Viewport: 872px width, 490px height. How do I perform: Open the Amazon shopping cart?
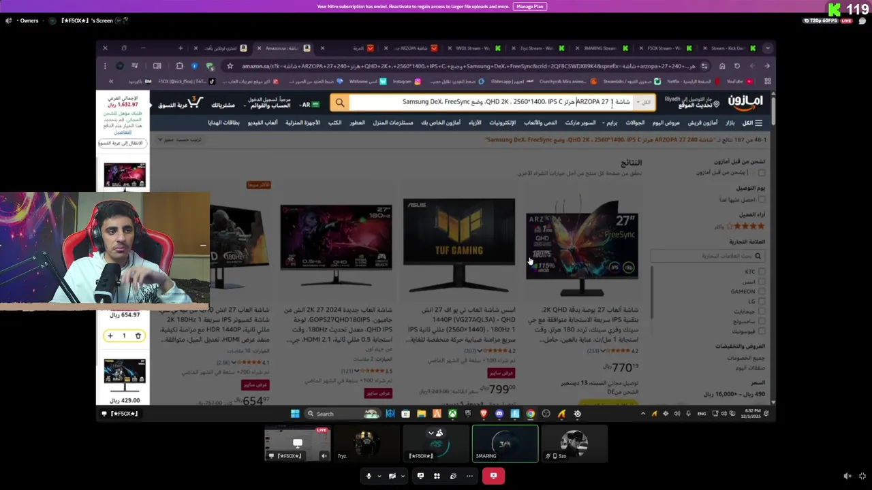(181, 103)
